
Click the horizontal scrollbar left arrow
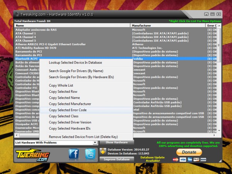[x=17, y=135]
